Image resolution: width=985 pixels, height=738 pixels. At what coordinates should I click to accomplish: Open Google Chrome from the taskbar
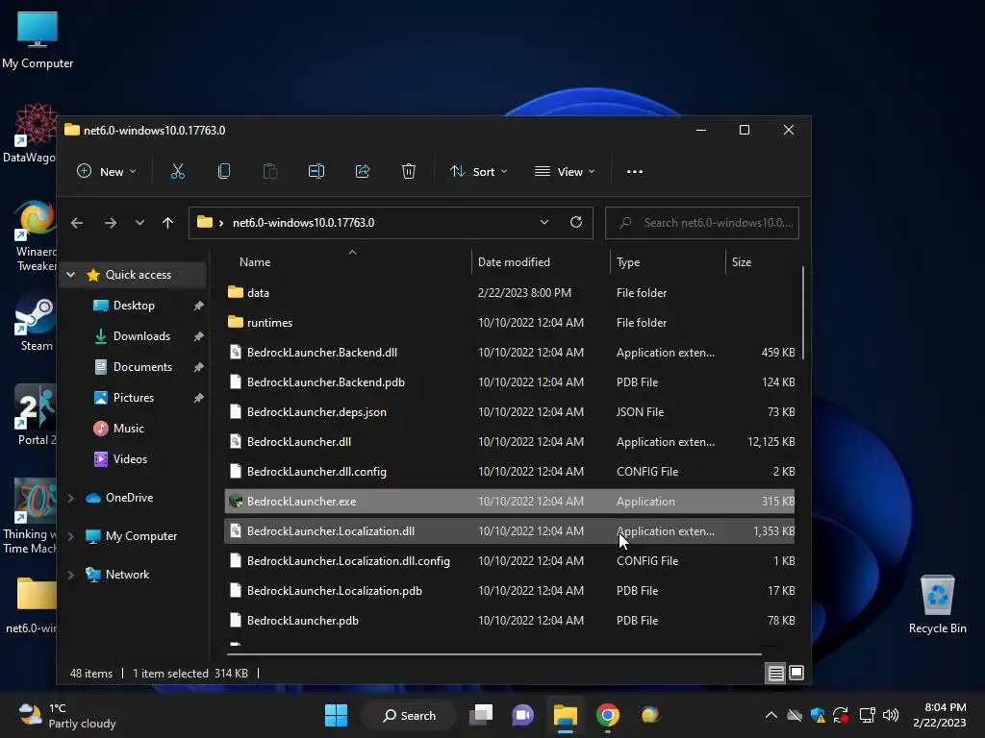point(608,715)
